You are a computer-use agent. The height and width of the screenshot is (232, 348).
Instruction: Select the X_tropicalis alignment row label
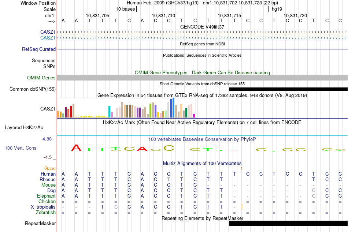pyautogui.click(x=43, y=207)
